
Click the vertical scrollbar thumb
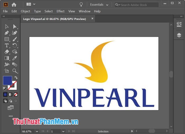click(x=171, y=74)
